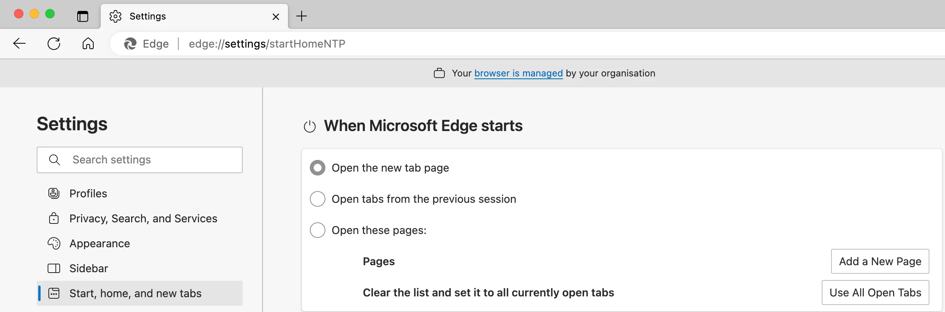Viewport: 945px width, 312px height.
Task: Select Open the new tab page option
Action: coord(318,168)
